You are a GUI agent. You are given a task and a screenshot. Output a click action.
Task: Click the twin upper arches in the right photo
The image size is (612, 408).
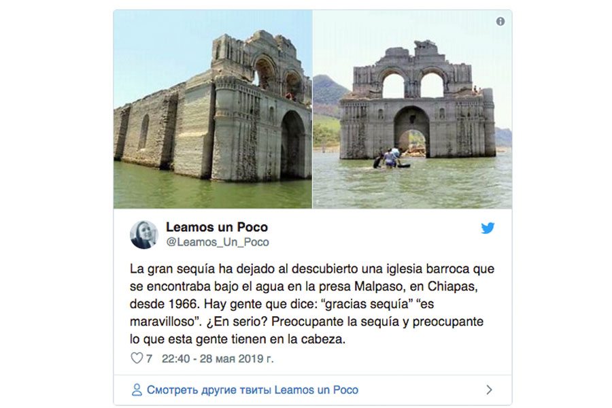(x=413, y=84)
